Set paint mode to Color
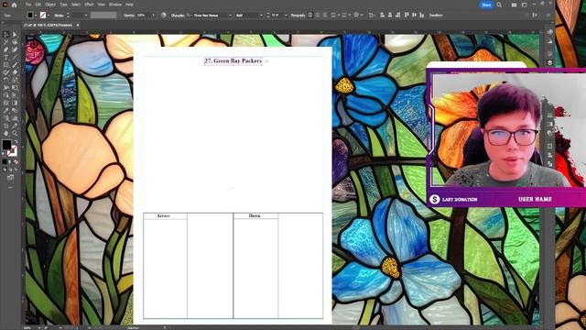Image resolution: width=586 pixels, height=330 pixels. (5, 161)
